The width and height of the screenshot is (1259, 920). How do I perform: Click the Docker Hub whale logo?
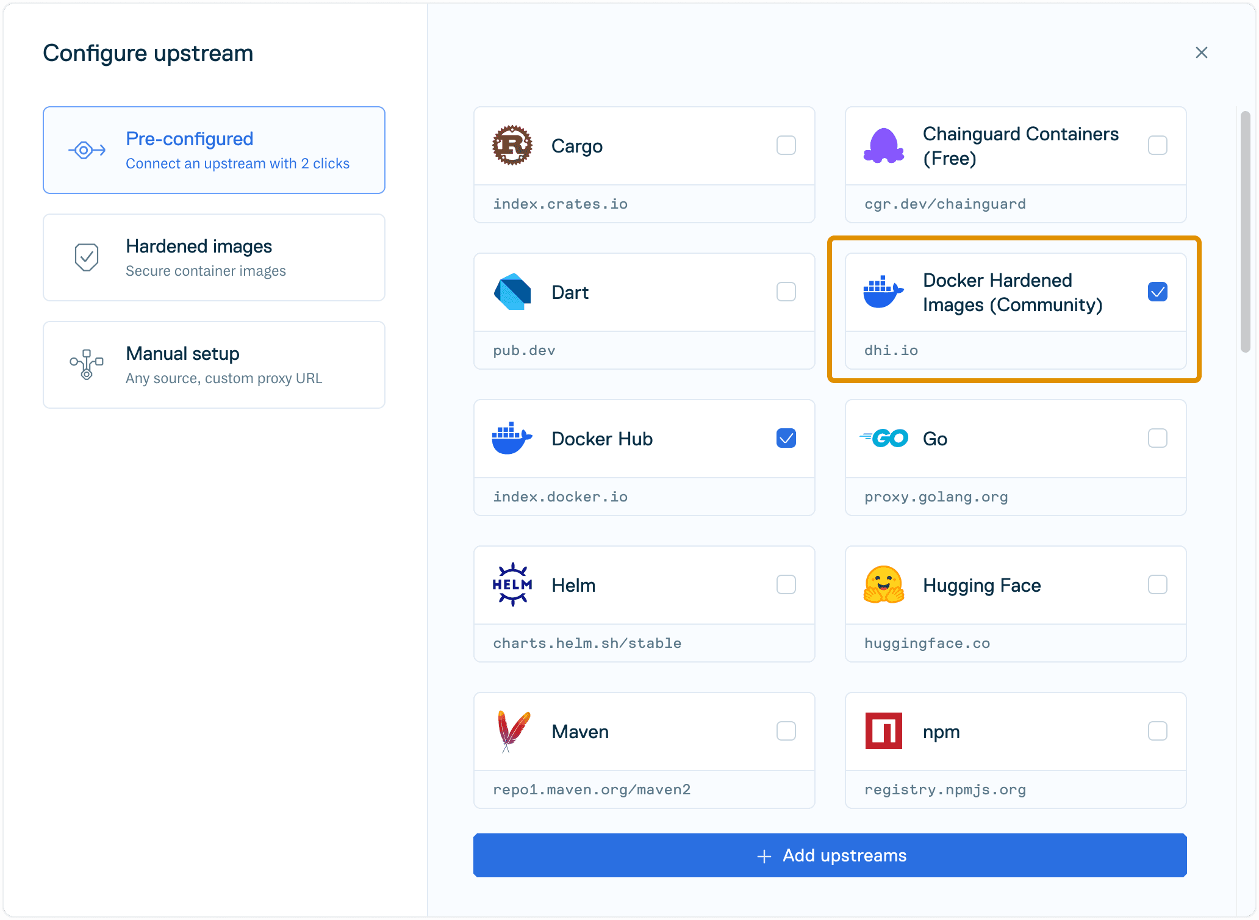pyautogui.click(x=512, y=439)
